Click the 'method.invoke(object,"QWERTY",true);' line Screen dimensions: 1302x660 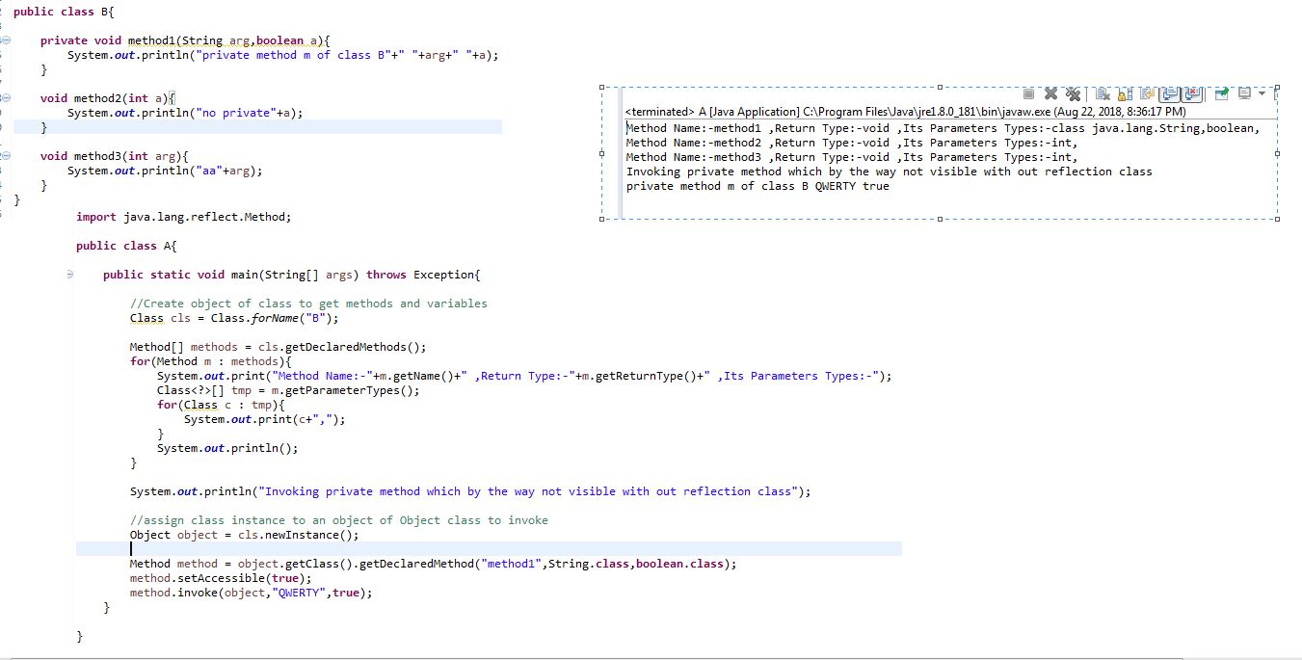pos(251,593)
